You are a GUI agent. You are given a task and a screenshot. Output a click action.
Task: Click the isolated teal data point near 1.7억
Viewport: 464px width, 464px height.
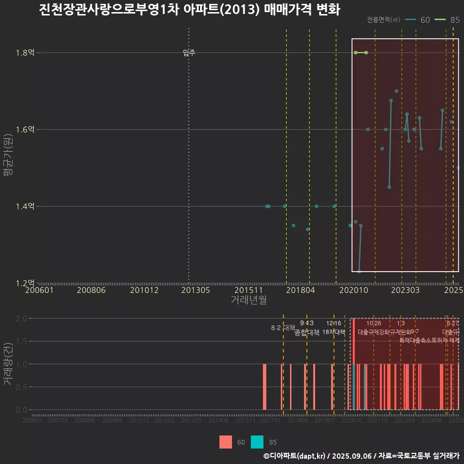[396, 91]
